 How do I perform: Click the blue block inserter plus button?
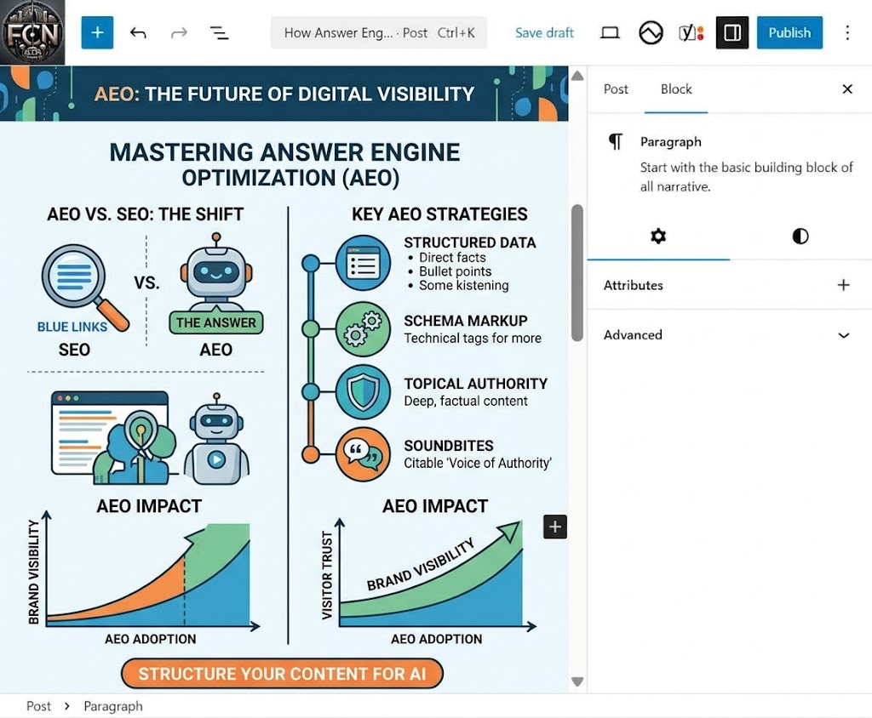point(97,32)
